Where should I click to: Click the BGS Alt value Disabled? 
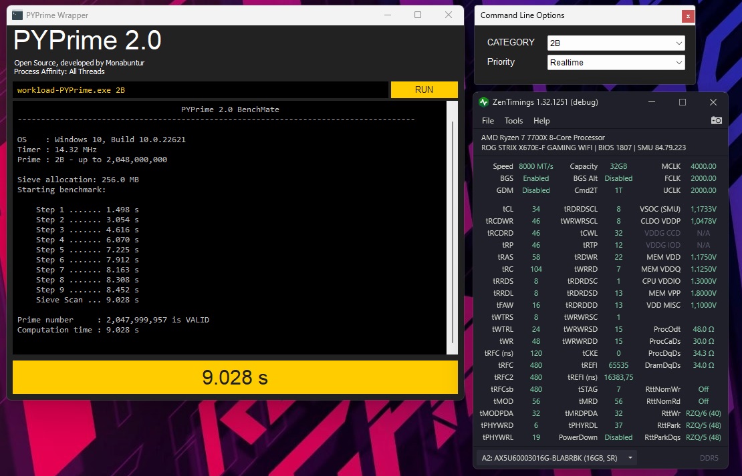(x=618, y=178)
